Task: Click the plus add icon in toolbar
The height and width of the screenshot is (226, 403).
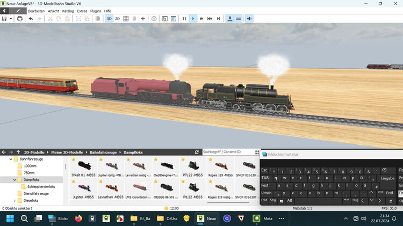Action: tap(142, 19)
